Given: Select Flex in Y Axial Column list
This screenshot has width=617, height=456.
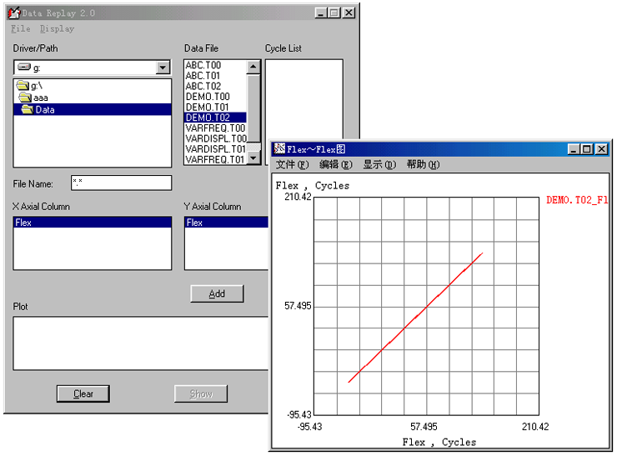Looking at the screenshot, I should pyautogui.click(x=227, y=223).
